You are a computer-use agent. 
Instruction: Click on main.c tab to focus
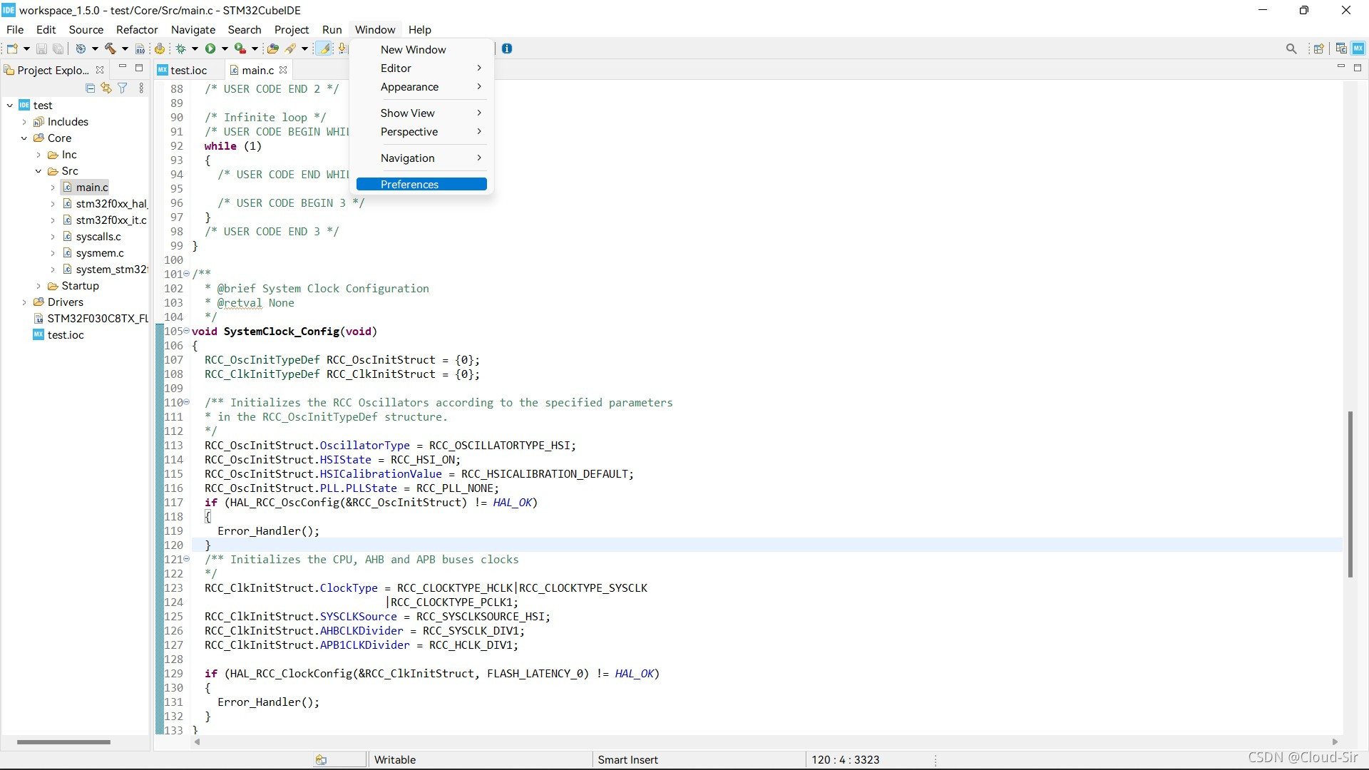[259, 70]
